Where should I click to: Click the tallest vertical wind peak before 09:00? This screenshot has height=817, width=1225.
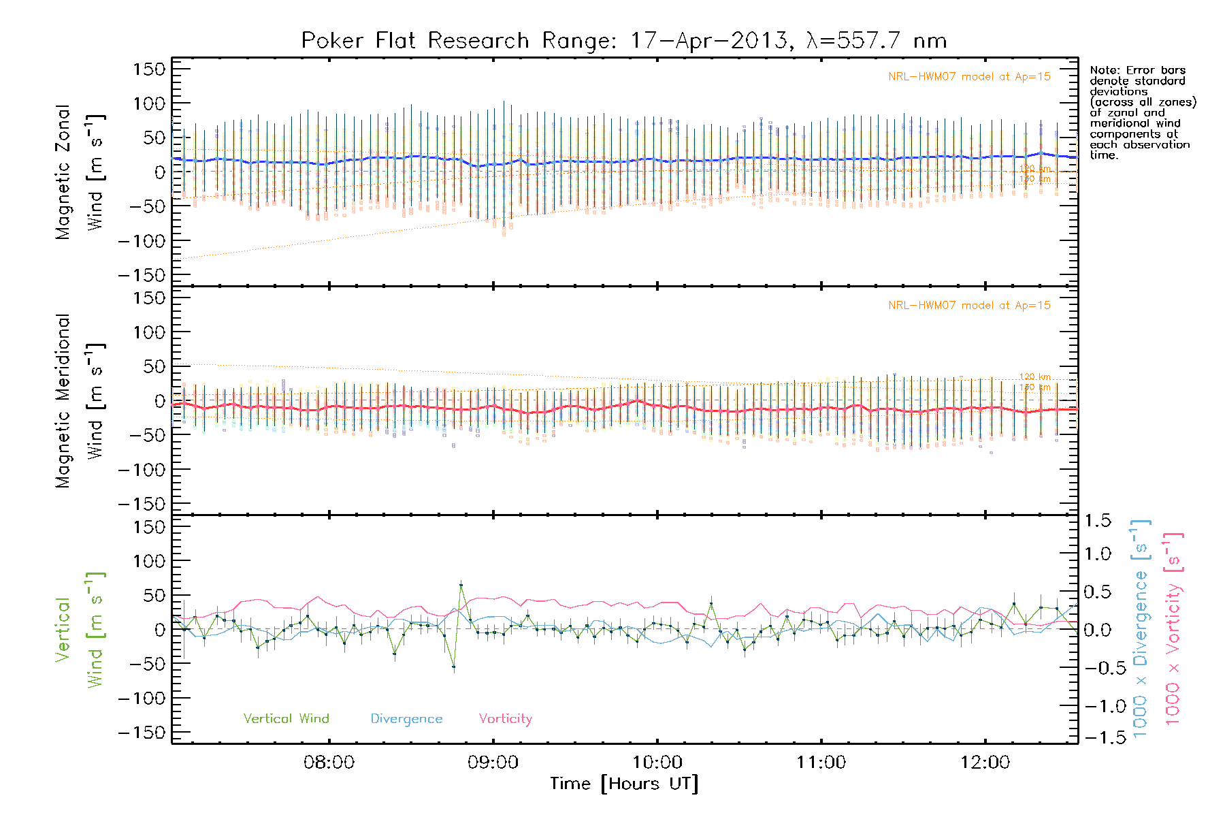[x=461, y=585]
